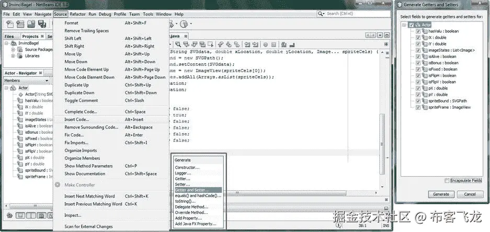490x232 pixels.
Task: Open the editor documents list dropdown
Action: (380, 36)
